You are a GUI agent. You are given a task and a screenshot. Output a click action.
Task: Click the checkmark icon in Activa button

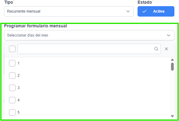point(144,11)
